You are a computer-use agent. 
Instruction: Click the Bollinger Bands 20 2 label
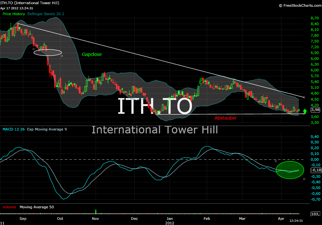point(46,14)
